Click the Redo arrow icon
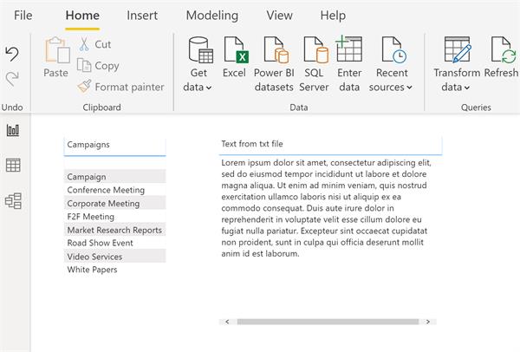 (x=12, y=79)
